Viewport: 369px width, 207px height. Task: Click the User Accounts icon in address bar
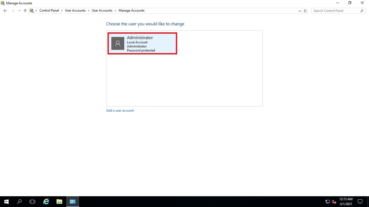(x=32, y=11)
